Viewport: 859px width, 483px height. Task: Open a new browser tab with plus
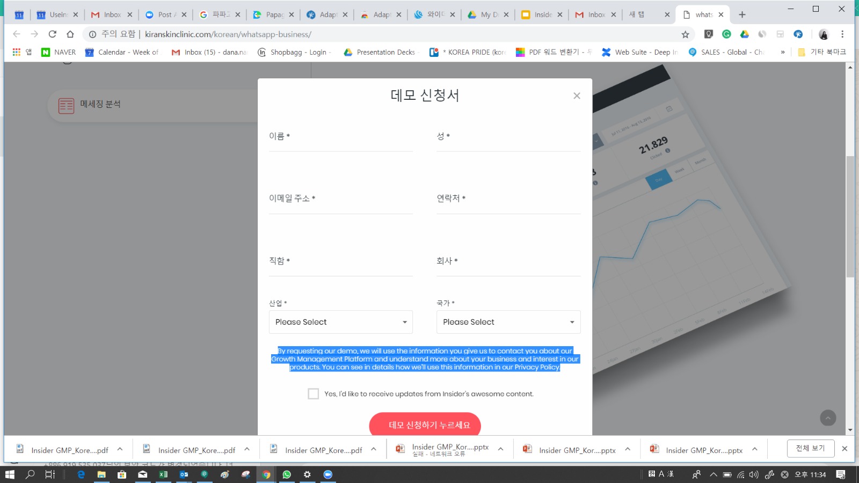742,15
